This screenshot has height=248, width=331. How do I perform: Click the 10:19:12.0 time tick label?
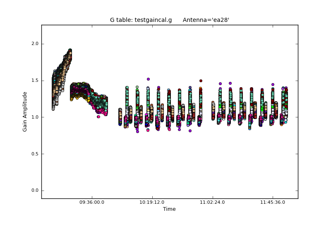(152, 203)
